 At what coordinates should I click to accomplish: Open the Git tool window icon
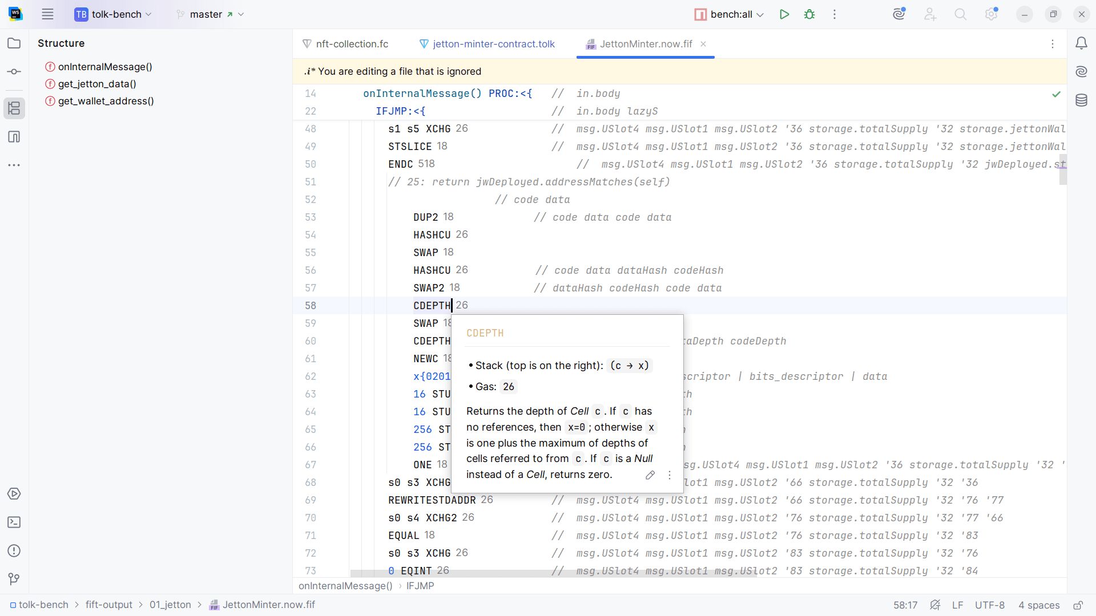(14, 579)
